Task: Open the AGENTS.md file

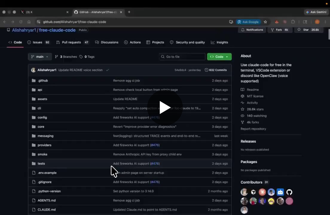Action: pos(47,200)
